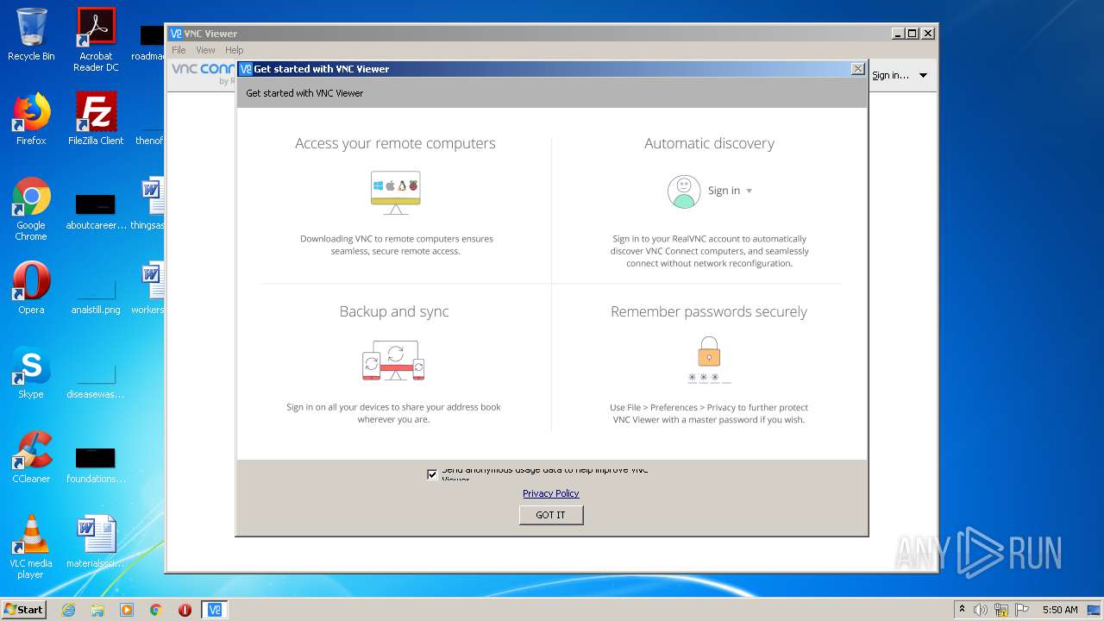Open the Privacy Policy link
Screen dimensions: 1104x621
(x=550, y=493)
